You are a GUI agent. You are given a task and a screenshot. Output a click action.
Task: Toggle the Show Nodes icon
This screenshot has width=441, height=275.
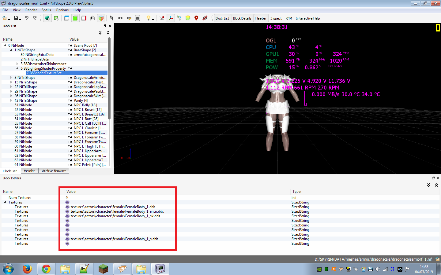tap(179, 18)
